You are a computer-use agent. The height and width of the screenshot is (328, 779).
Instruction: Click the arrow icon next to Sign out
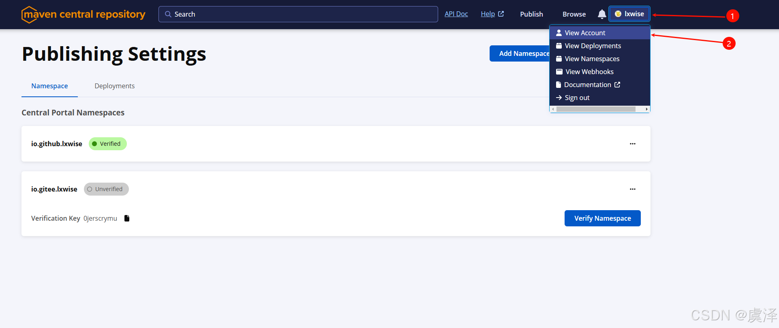click(x=559, y=98)
